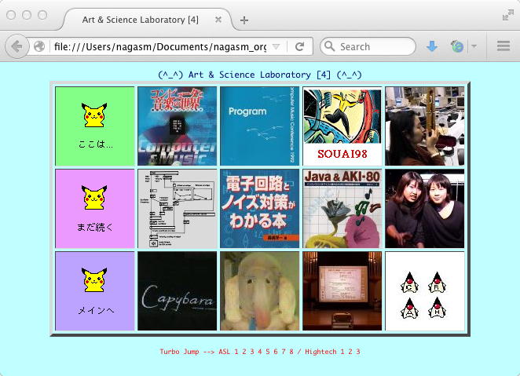Click the page heading Art & Science Laboratory [4]
The width and height of the screenshot is (520, 376).
[x=260, y=75]
